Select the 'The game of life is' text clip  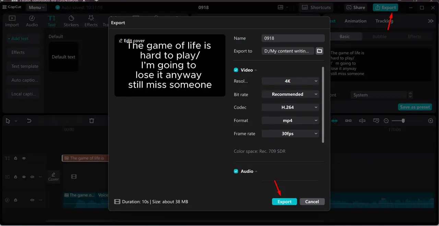click(x=85, y=158)
